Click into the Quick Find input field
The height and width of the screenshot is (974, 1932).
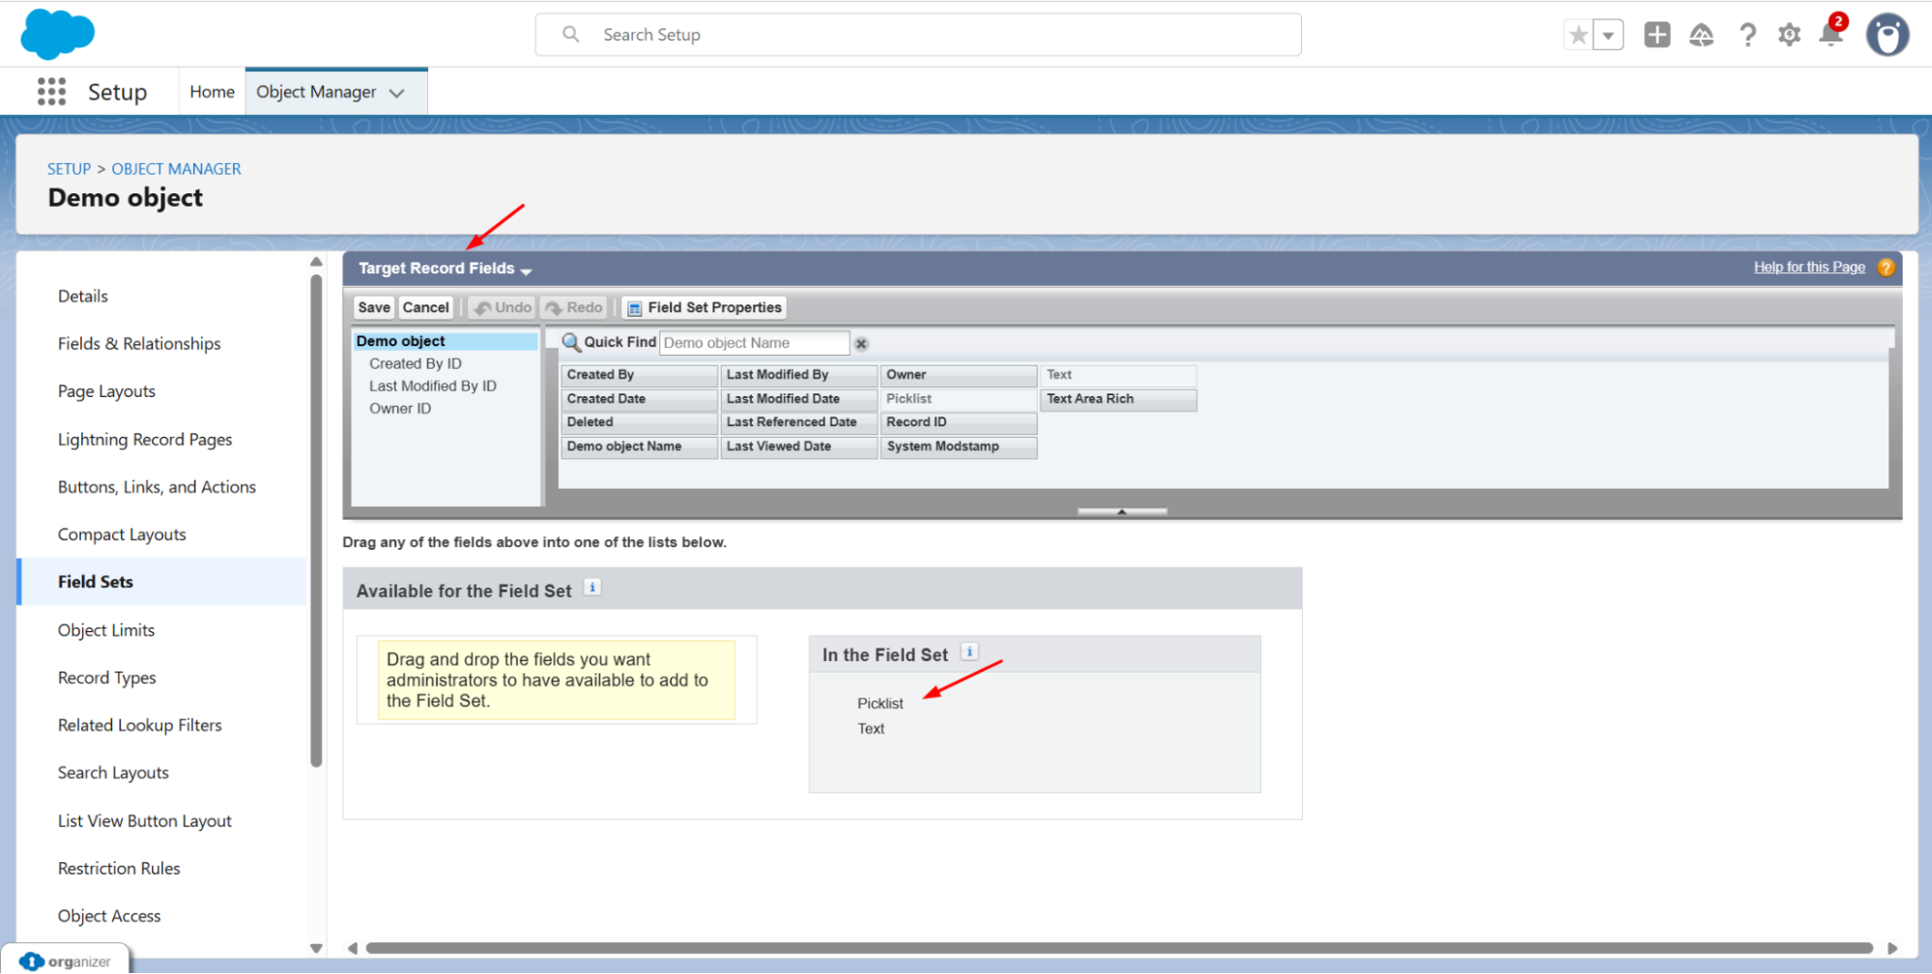(754, 343)
